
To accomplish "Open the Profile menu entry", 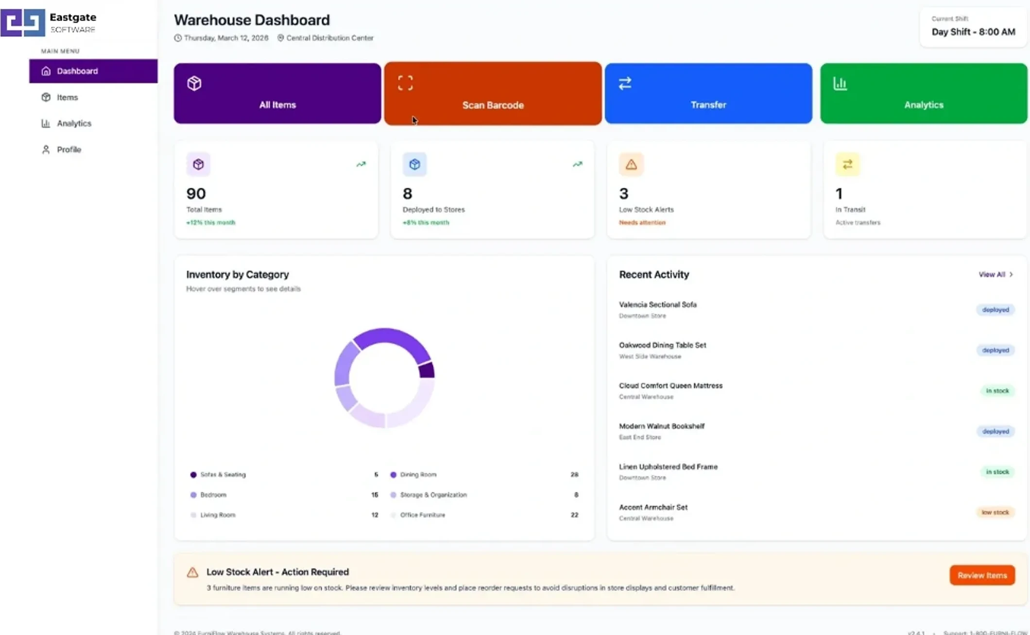I will [x=93, y=150].
